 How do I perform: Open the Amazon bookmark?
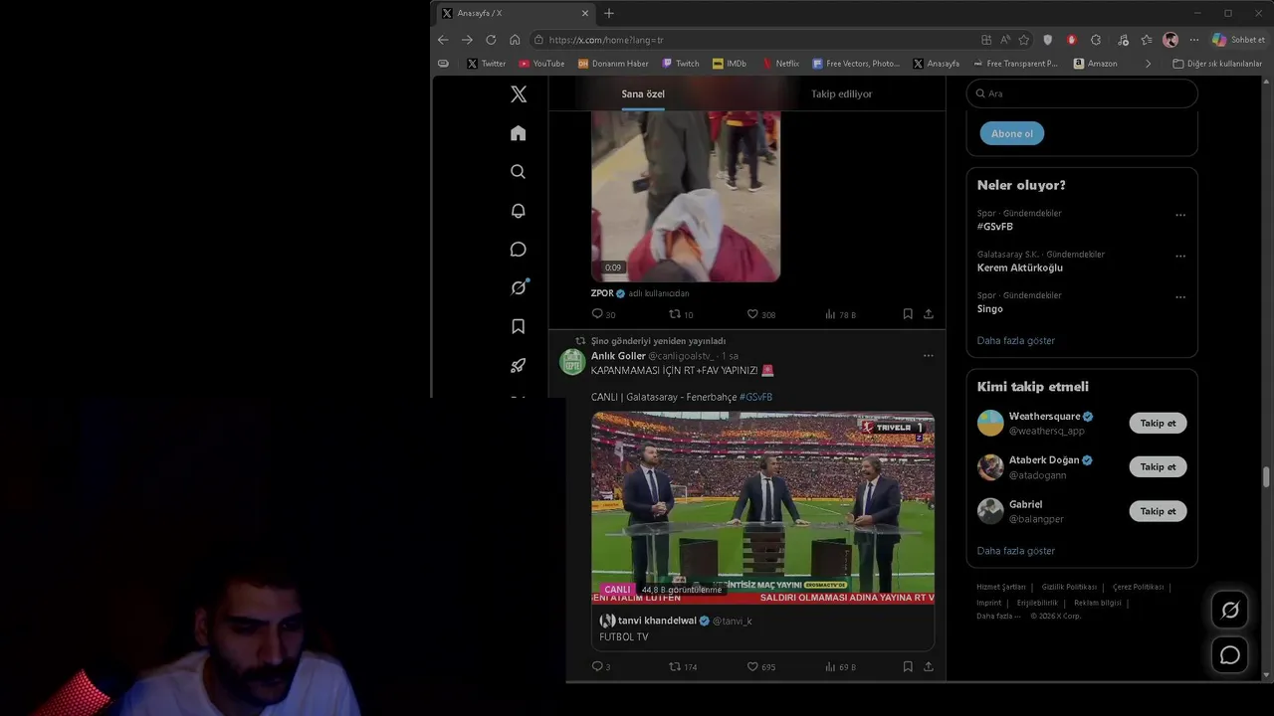tap(1095, 64)
